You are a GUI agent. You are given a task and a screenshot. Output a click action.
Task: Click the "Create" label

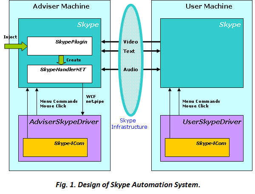point(74,60)
